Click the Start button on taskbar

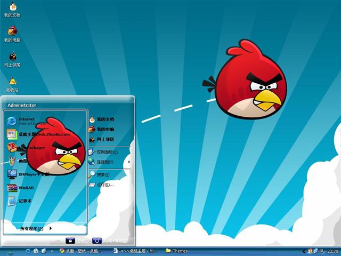coord(11,252)
